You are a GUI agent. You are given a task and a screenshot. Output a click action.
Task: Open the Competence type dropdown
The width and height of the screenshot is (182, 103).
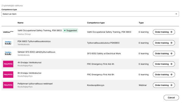point(90,14)
